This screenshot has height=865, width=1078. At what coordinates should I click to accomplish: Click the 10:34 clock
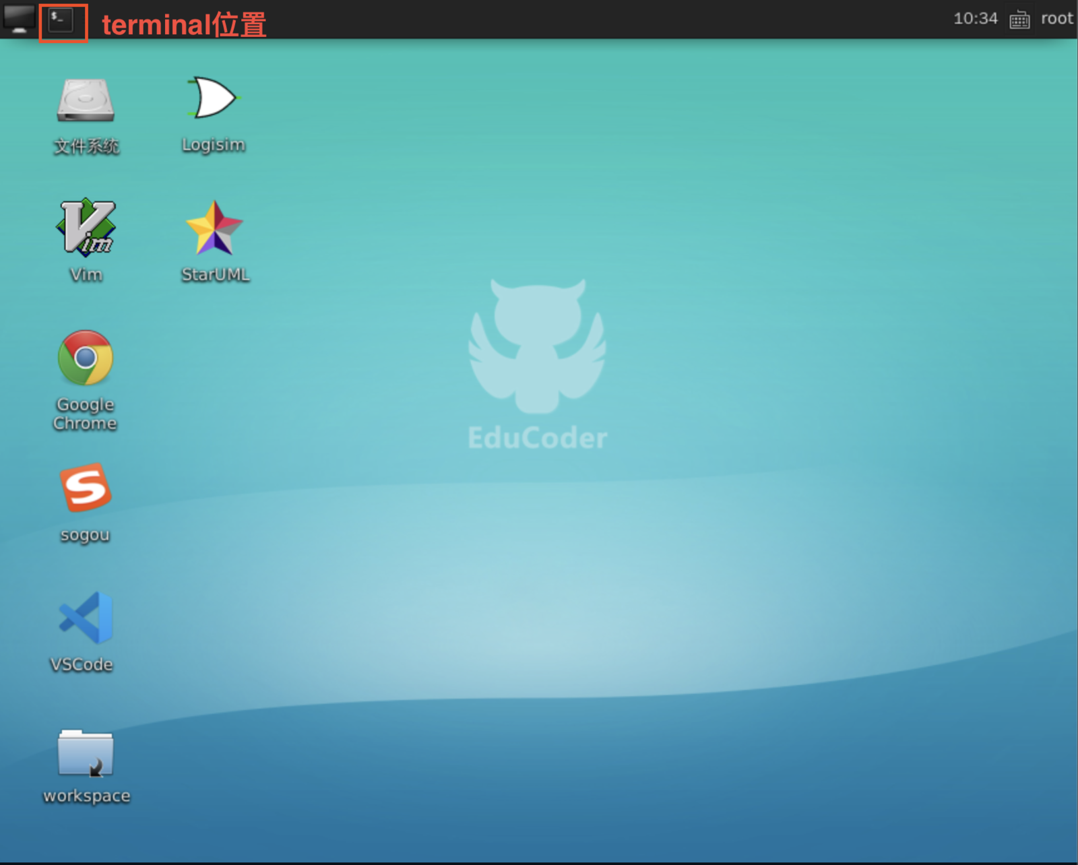975,19
